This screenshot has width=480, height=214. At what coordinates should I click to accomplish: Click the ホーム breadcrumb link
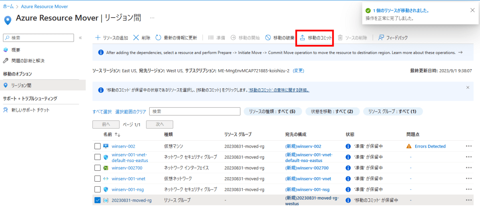tap(8, 7)
